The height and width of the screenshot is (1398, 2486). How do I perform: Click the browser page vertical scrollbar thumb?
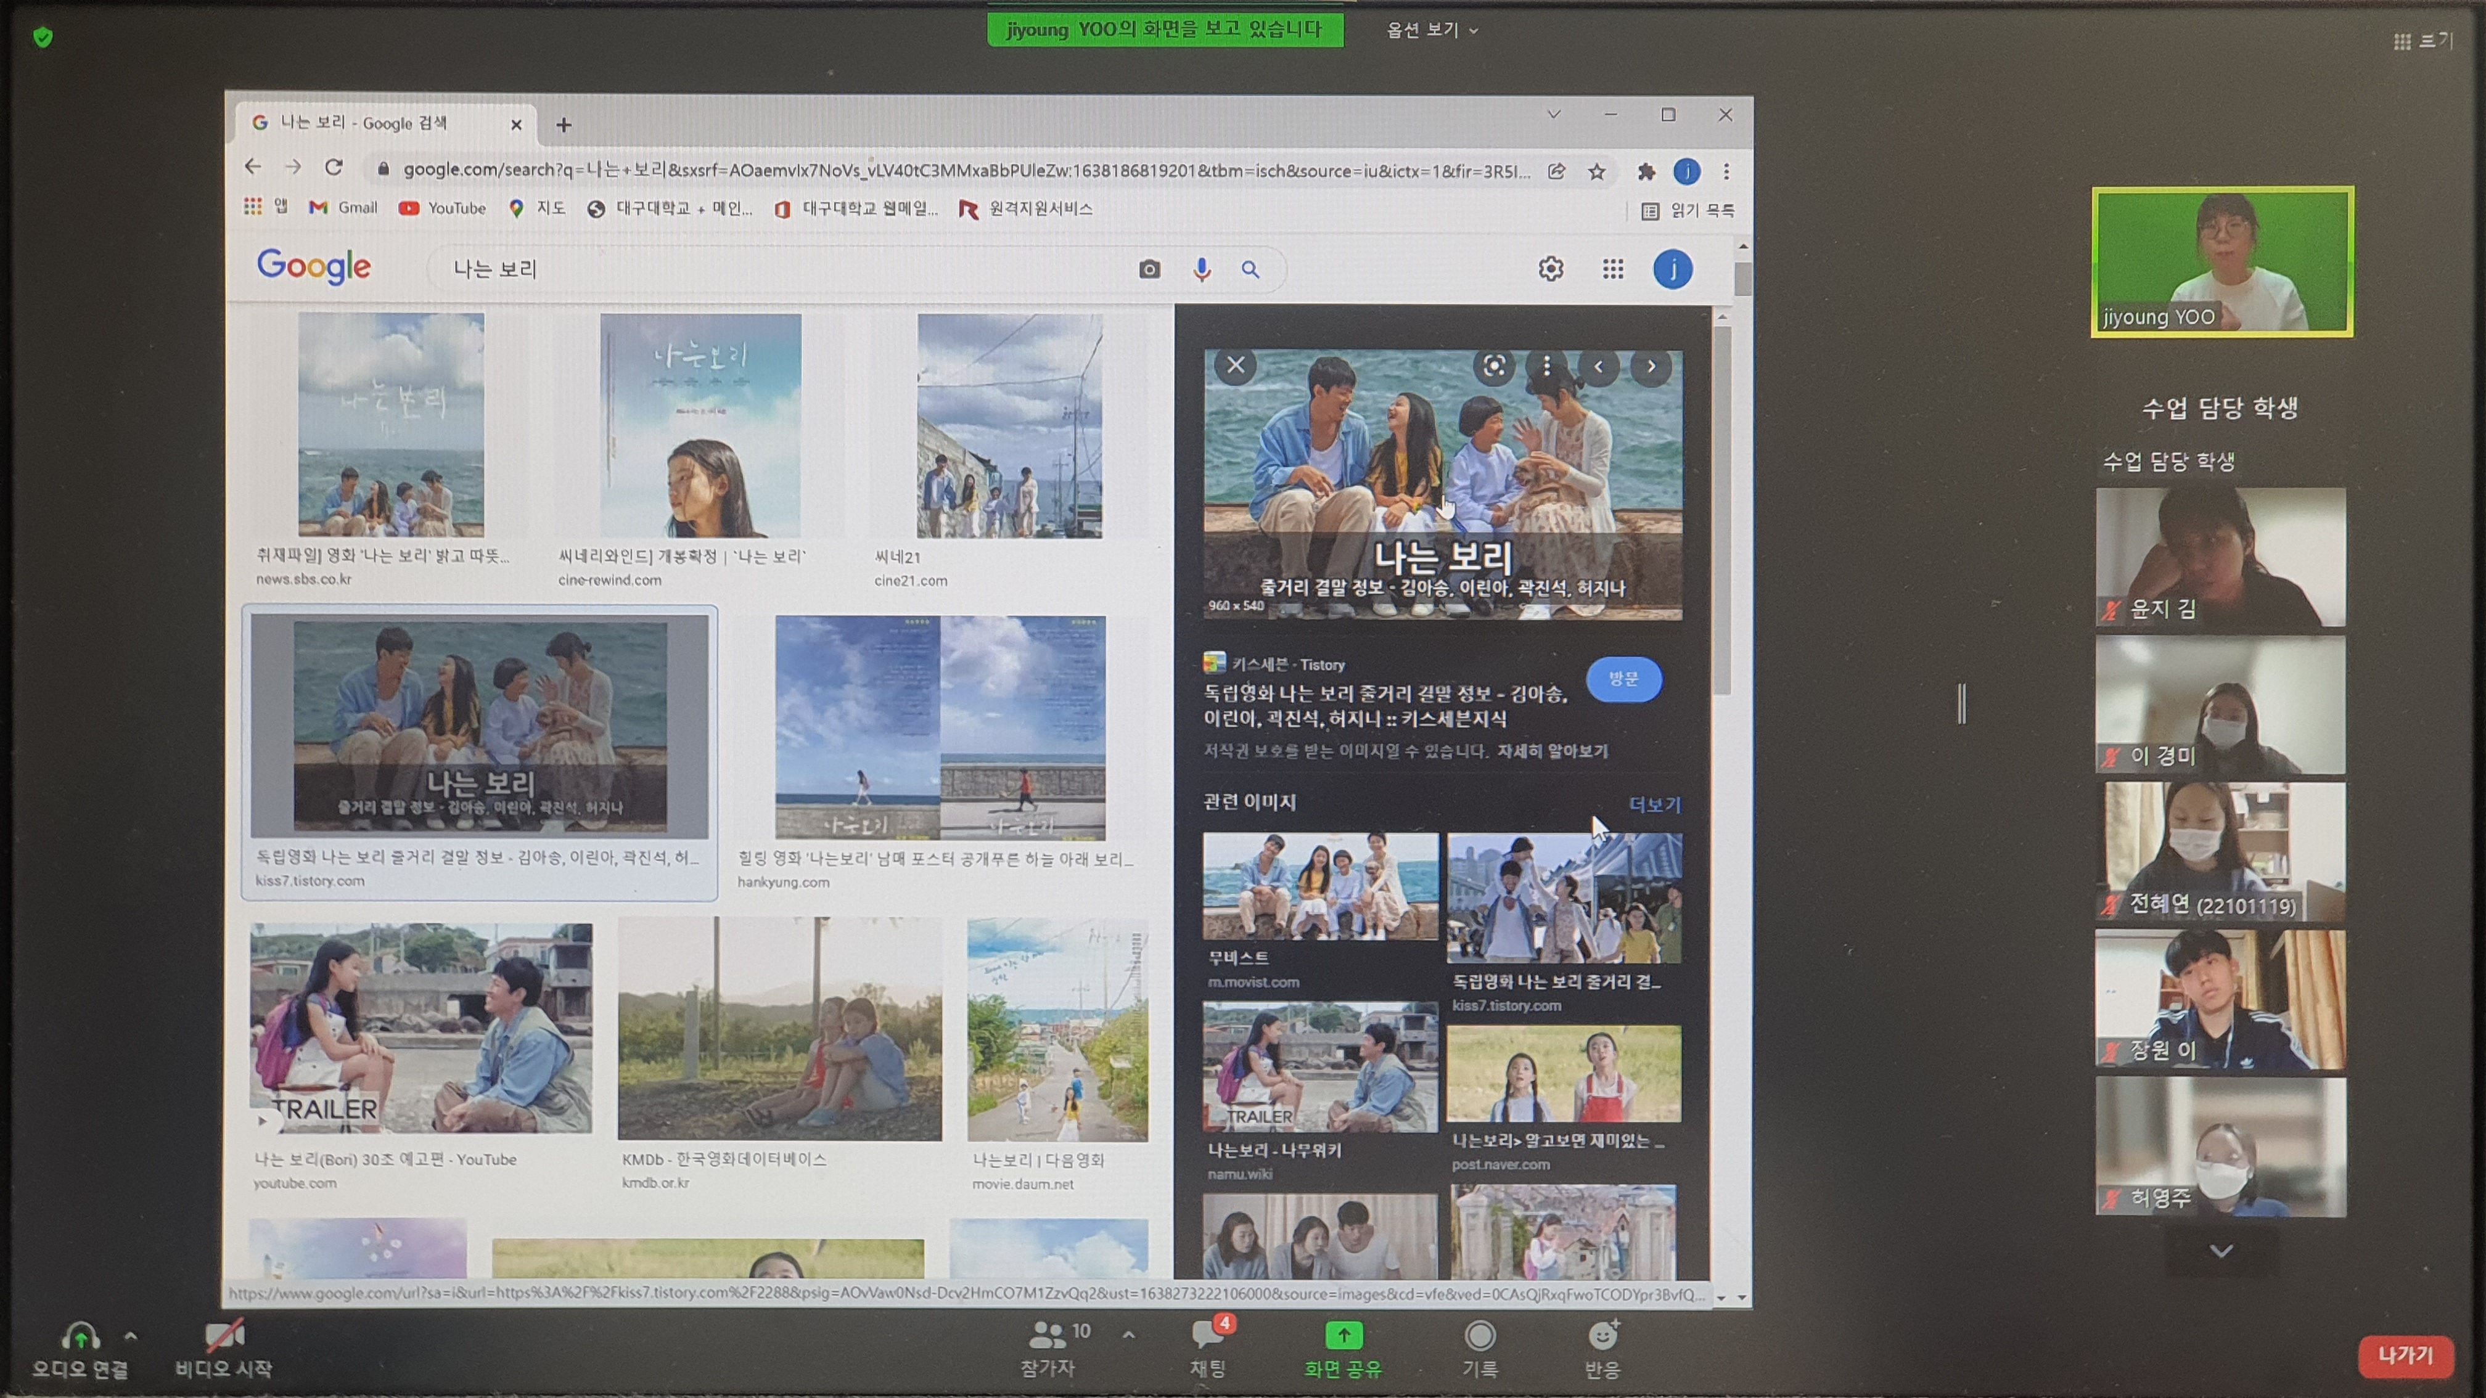pyautogui.click(x=1742, y=279)
